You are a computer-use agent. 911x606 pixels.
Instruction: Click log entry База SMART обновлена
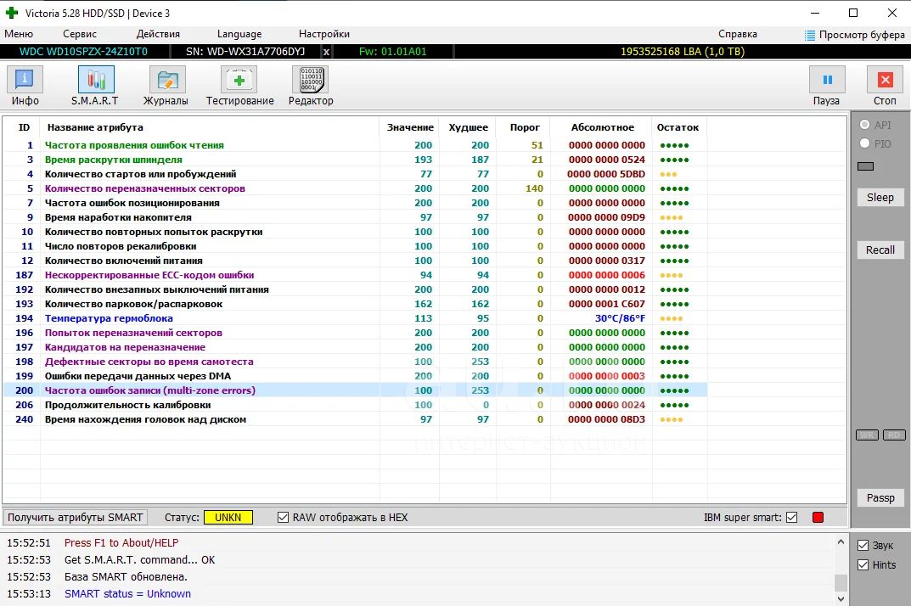[x=126, y=577]
